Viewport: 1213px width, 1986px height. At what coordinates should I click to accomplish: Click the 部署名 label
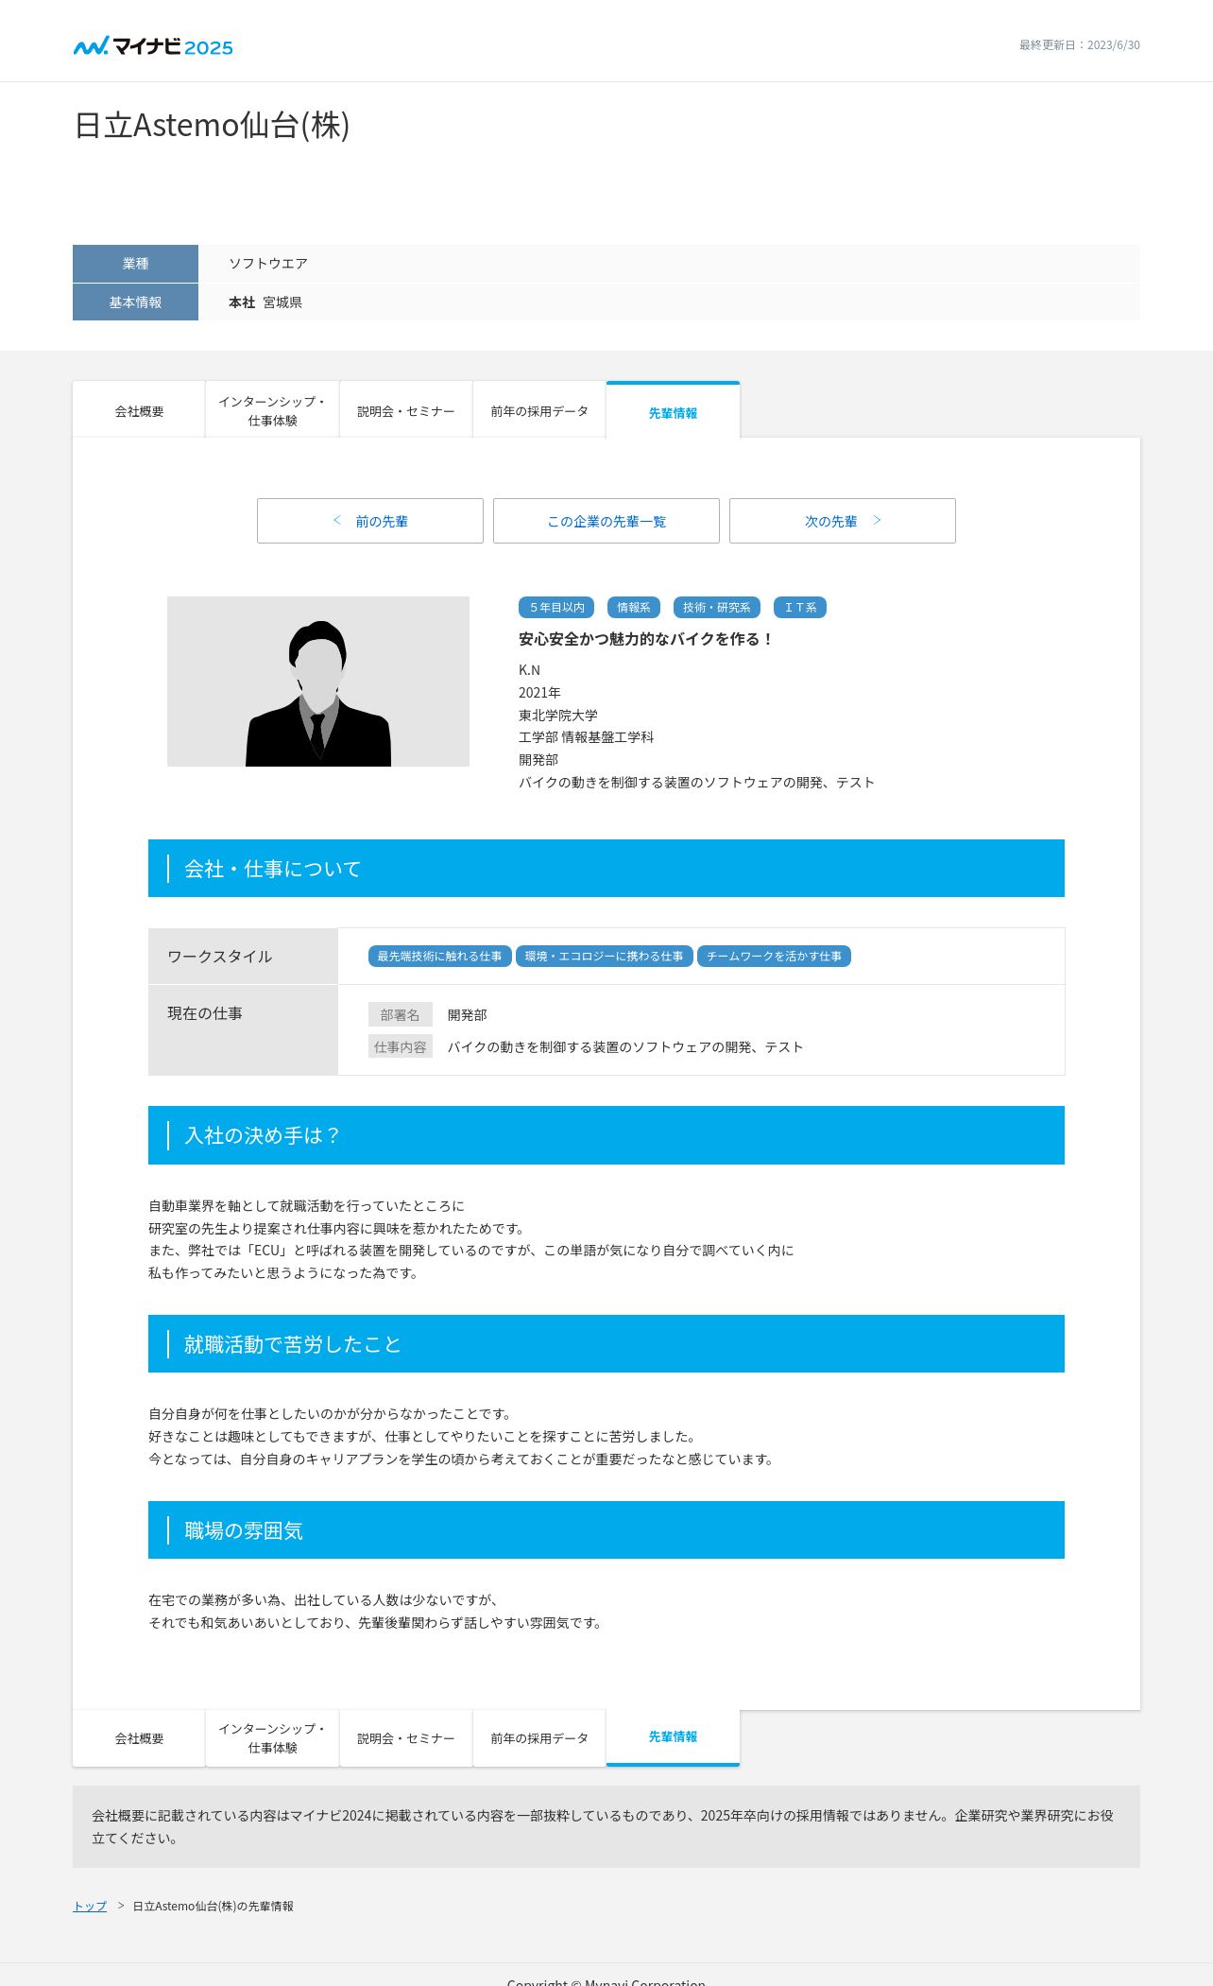click(x=401, y=1014)
